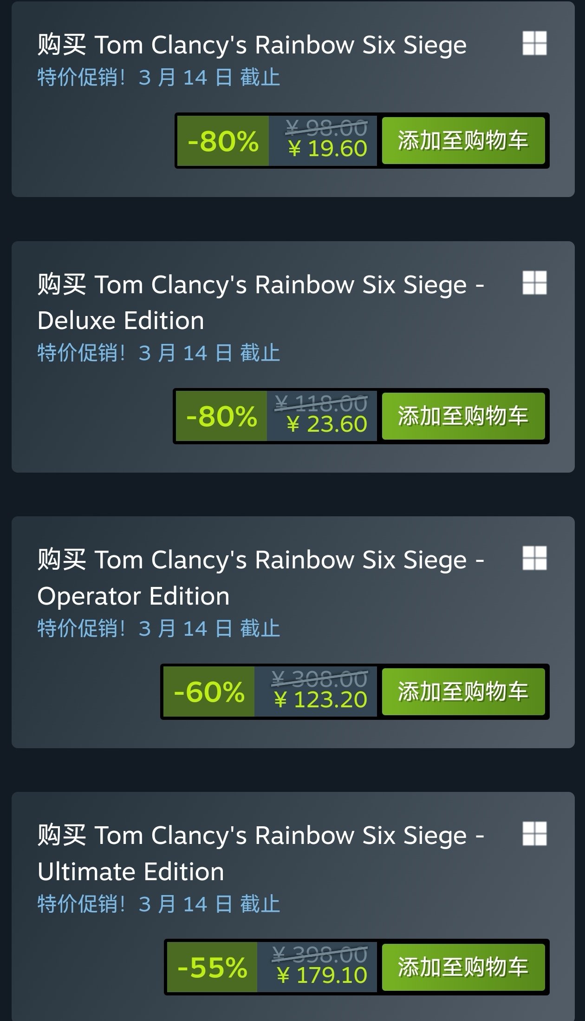Click Windows platform icon for Ultimate Edition

pos(534,833)
